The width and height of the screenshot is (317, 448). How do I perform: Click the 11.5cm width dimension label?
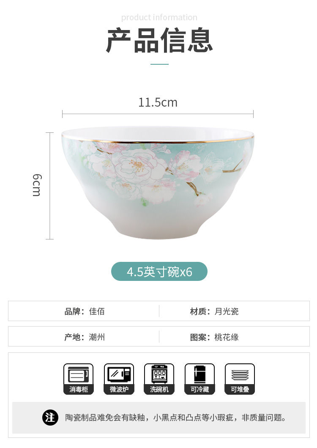coord(158,102)
